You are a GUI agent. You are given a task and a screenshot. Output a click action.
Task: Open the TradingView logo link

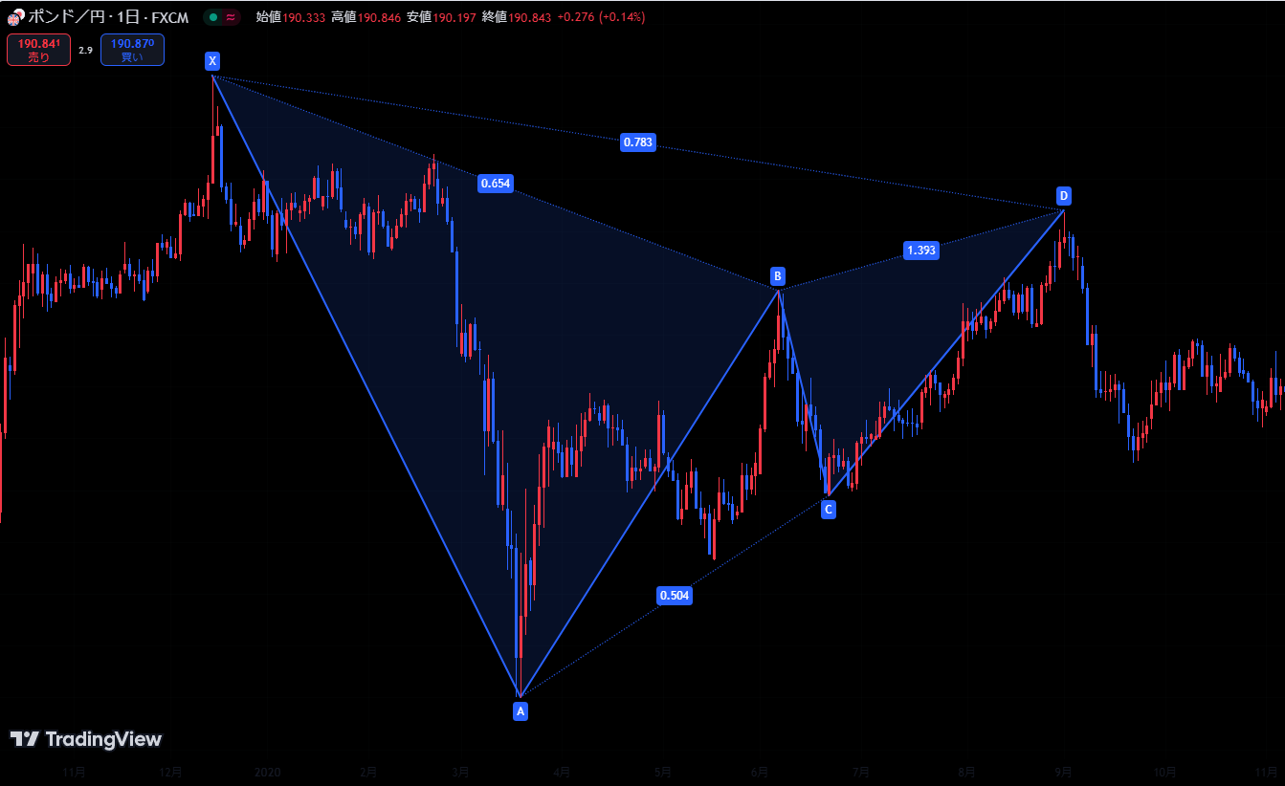(x=86, y=739)
